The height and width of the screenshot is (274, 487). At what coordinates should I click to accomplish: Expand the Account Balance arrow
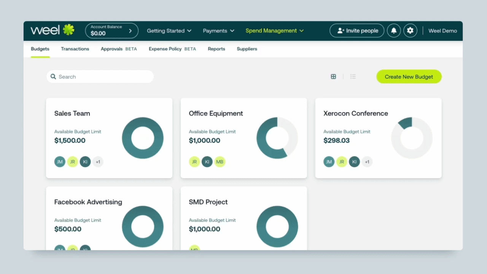[x=130, y=31]
